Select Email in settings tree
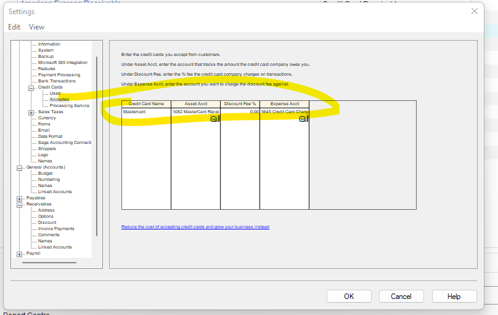Image resolution: width=498 pixels, height=315 pixels. tap(44, 130)
